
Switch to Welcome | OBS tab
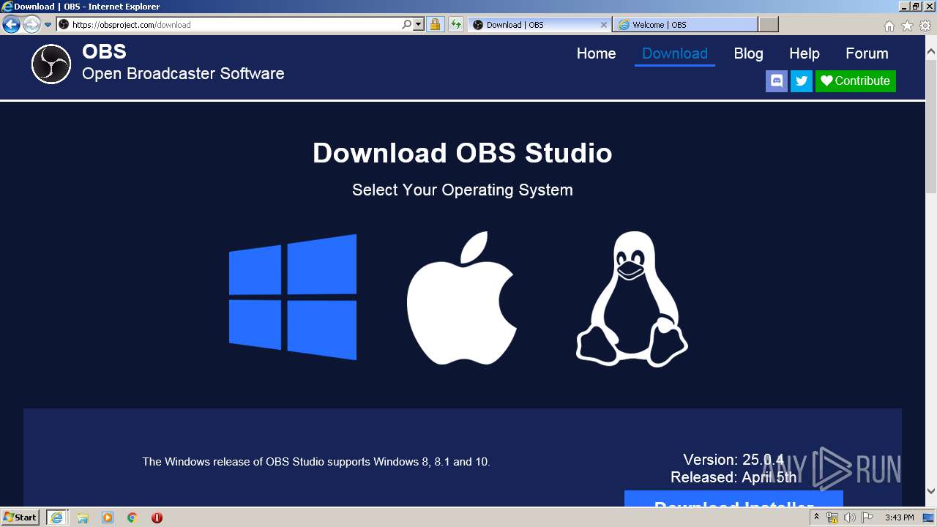(686, 24)
